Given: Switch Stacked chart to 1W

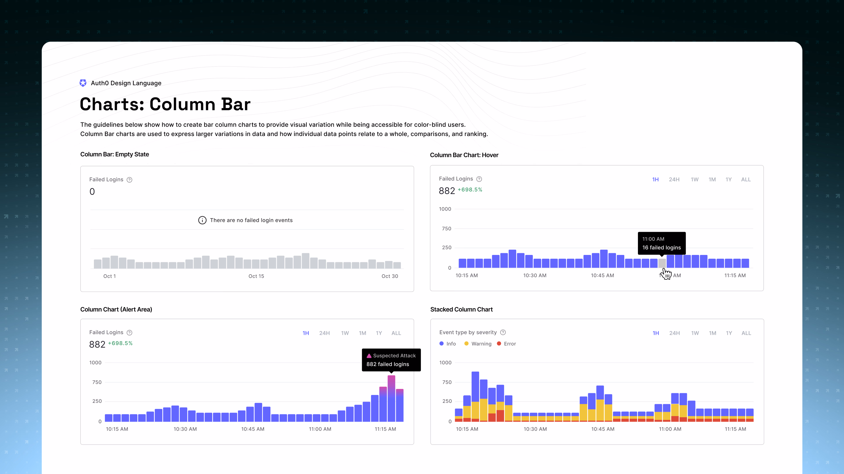Looking at the screenshot, I should pos(695,333).
